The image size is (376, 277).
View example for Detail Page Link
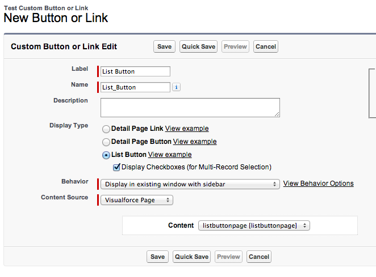(x=187, y=129)
